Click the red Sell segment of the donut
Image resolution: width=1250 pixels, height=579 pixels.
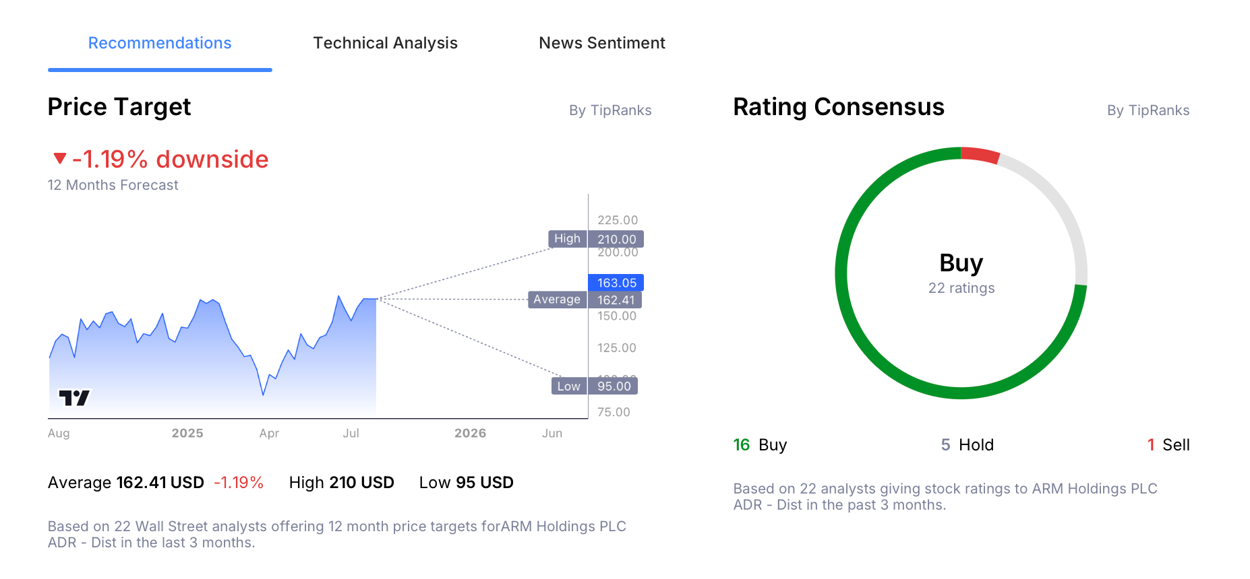pyautogui.click(x=980, y=155)
